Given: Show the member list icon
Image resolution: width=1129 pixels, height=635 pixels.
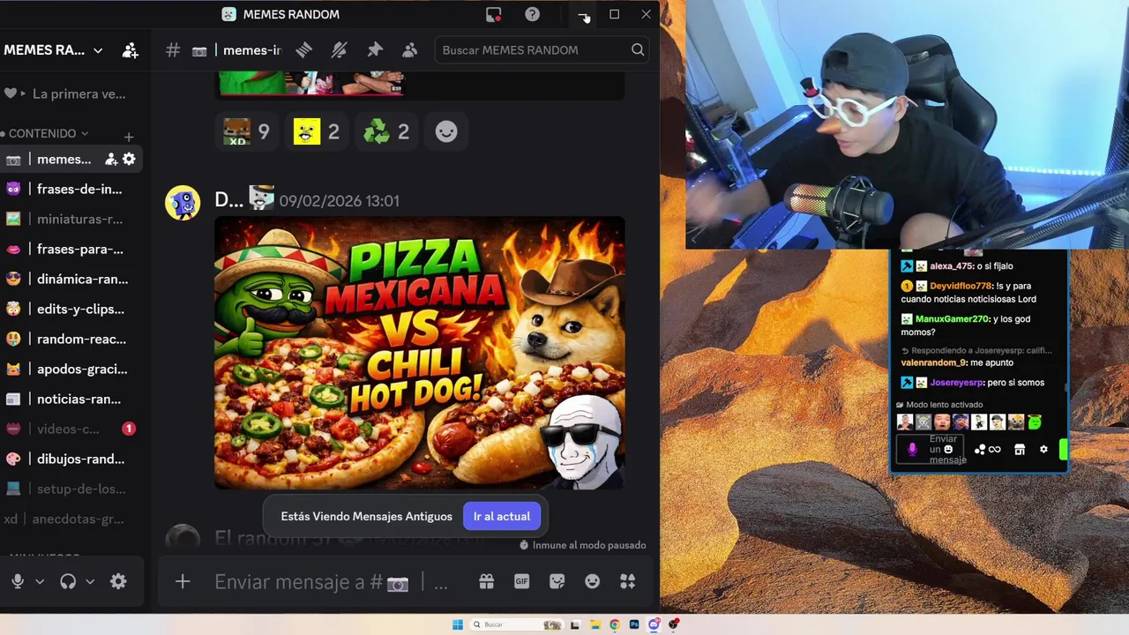Looking at the screenshot, I should click(410, 50).
